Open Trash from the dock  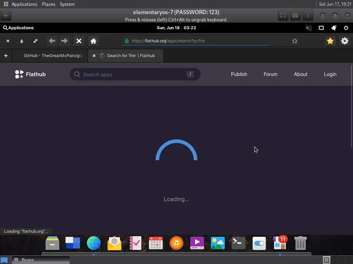[x=301, y=243]
